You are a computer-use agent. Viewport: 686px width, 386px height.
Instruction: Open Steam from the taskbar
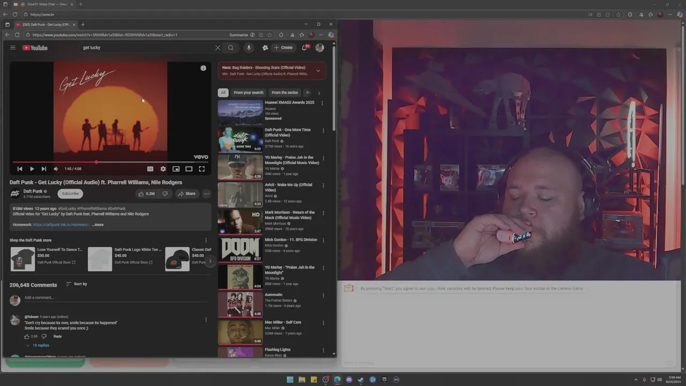point(361,380)
